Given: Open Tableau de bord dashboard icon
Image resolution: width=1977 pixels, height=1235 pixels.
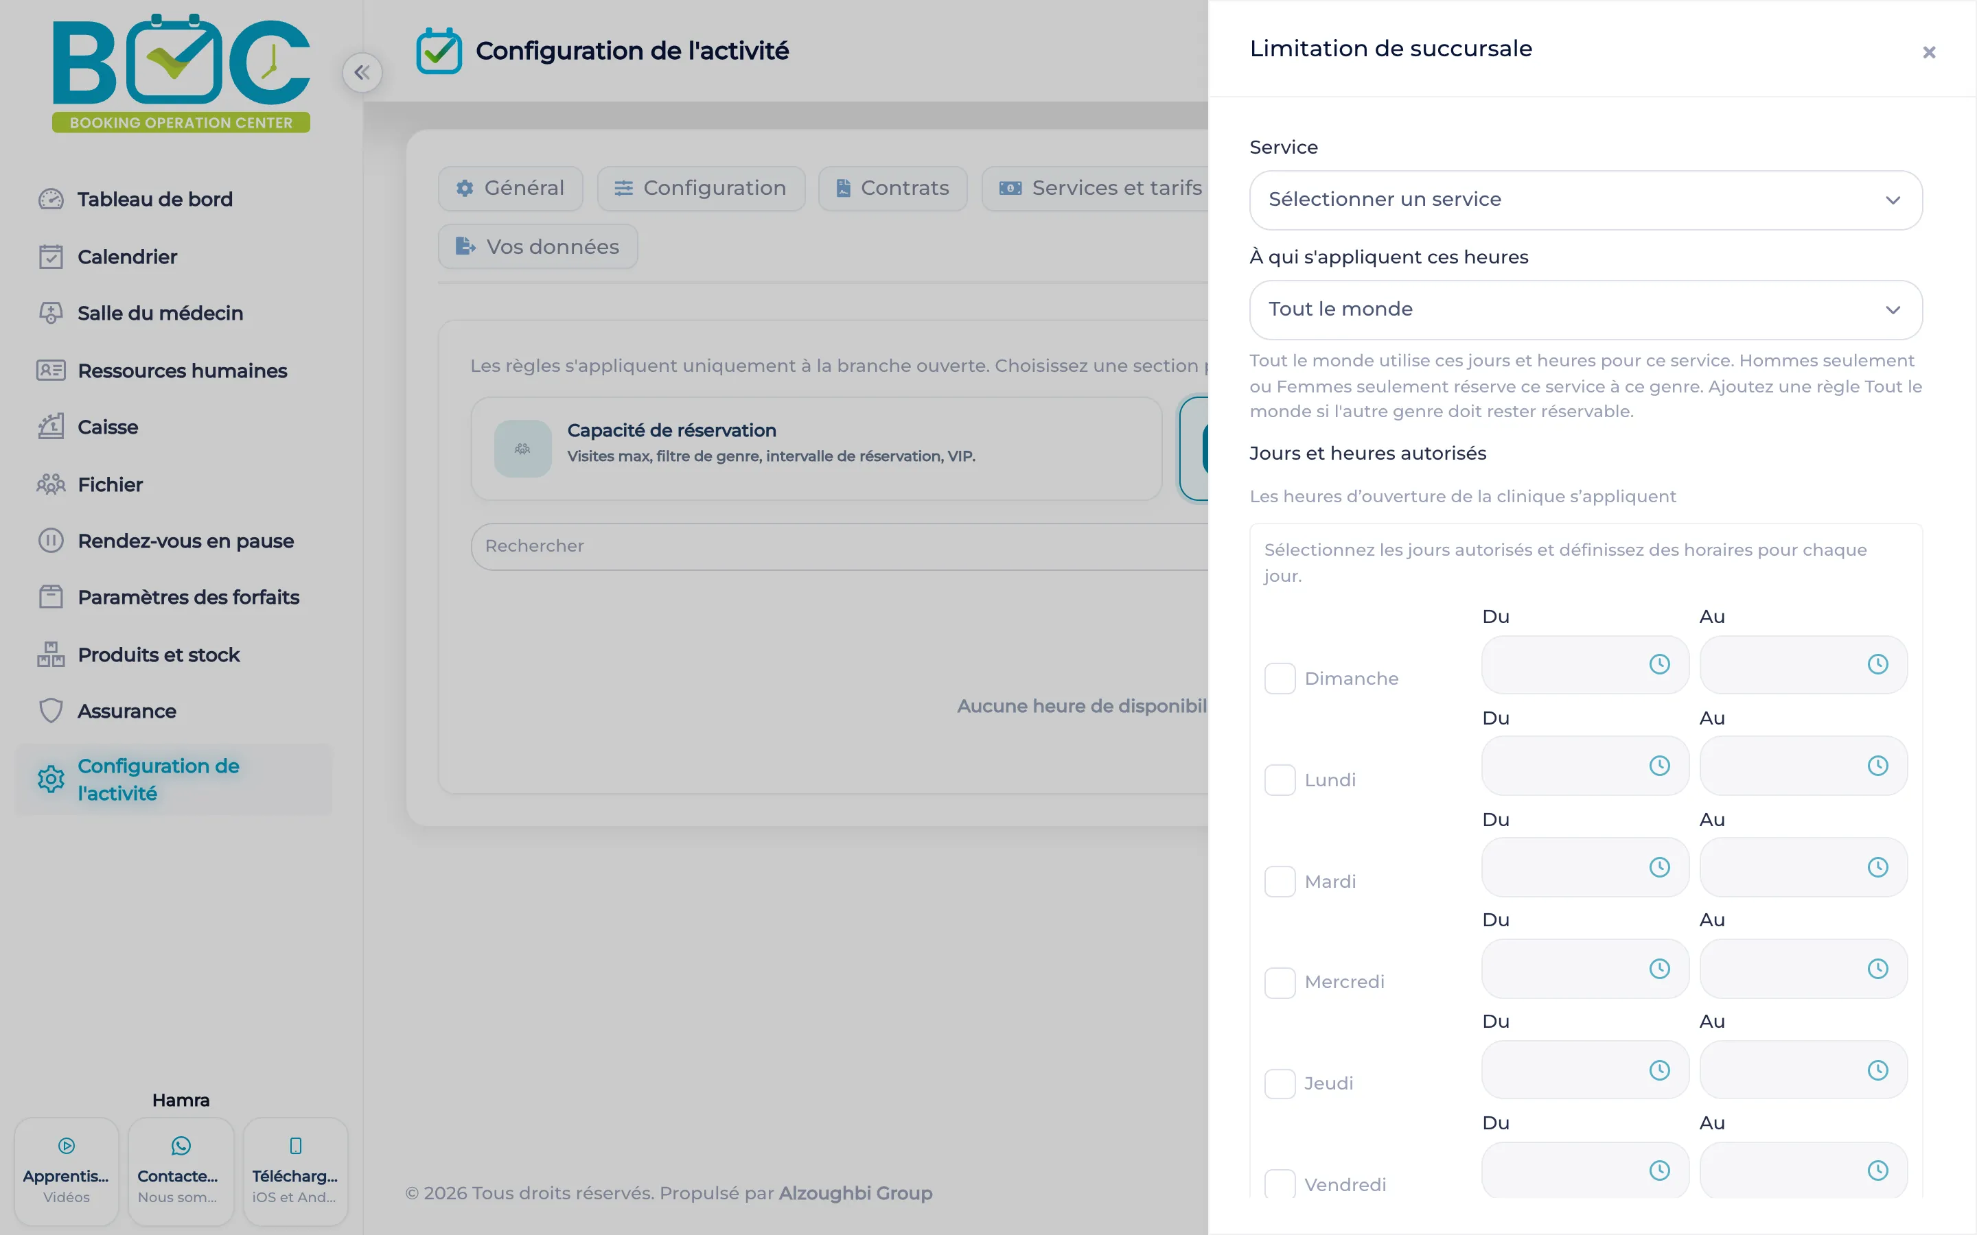Looking at the screenshot, I should [51, 199].
